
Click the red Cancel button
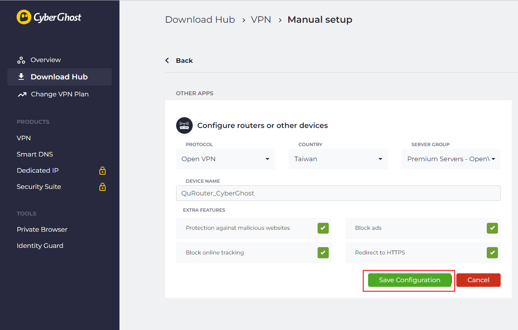478,280
